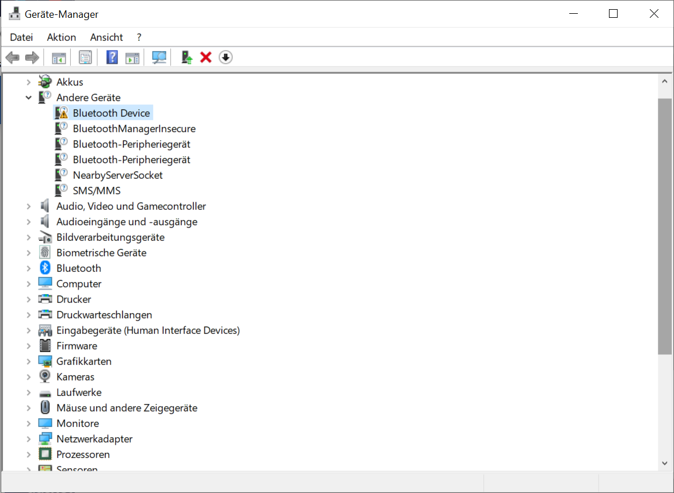Select the Laufwerke label

[x=79, y=392]
